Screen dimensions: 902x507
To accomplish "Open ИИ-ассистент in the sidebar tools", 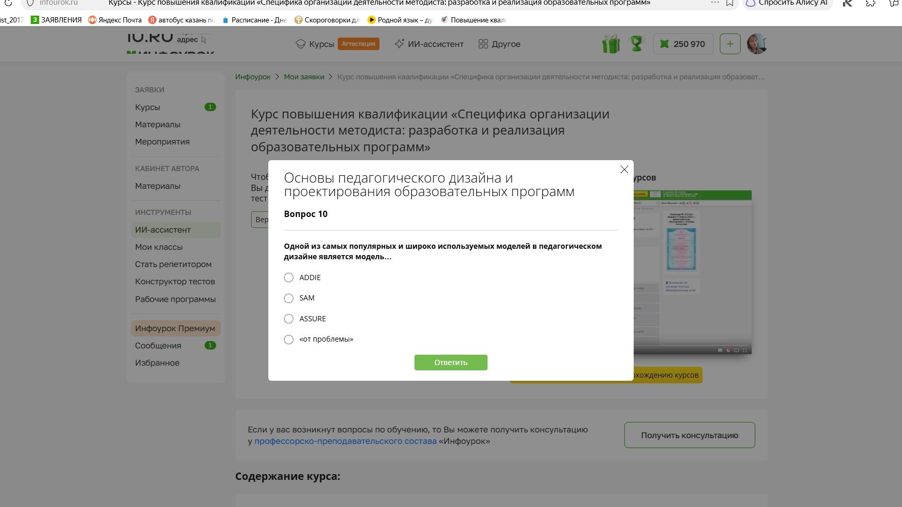I will tap(175, 230).
